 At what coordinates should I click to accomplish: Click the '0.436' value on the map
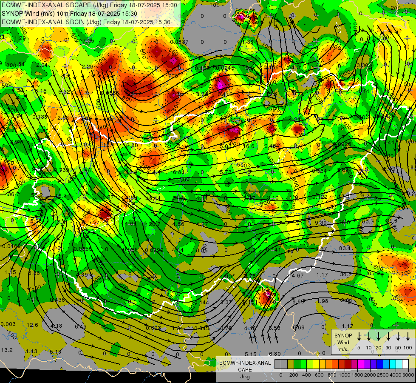[x=57, y=300]
